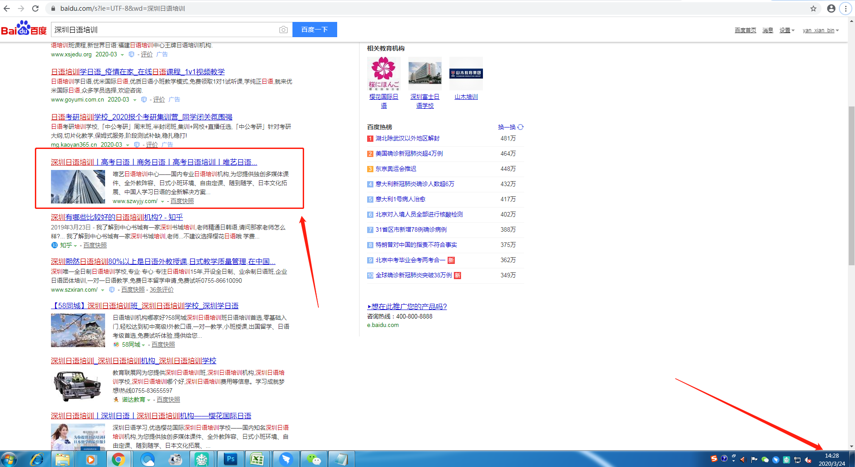
Task: Open 58同城 深圳日语培训班 result link
Action: point(144,306)
